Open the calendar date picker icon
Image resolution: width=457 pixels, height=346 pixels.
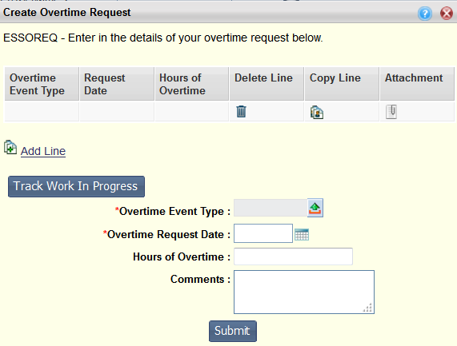click(302, 234)
